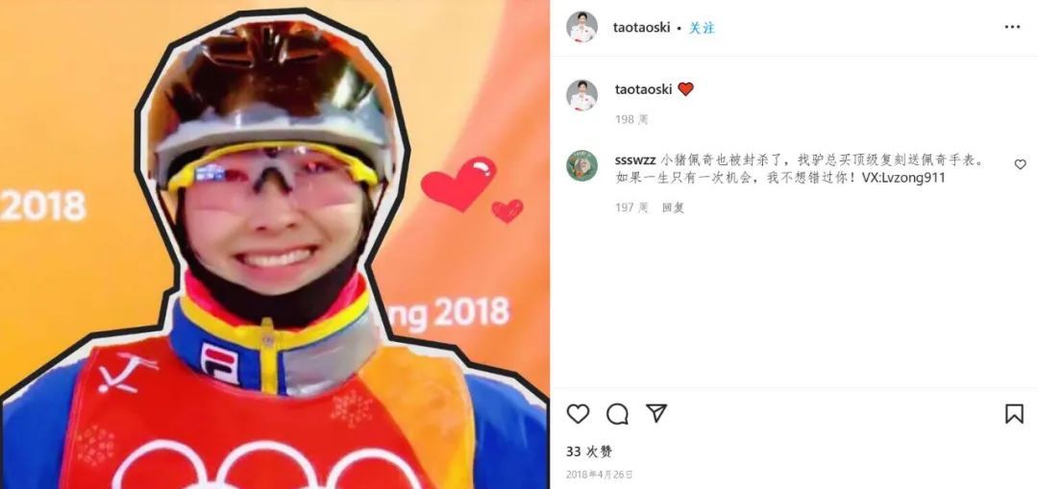Open three-dot more options menu
1038x489 pixels.
coord(1012,27)
